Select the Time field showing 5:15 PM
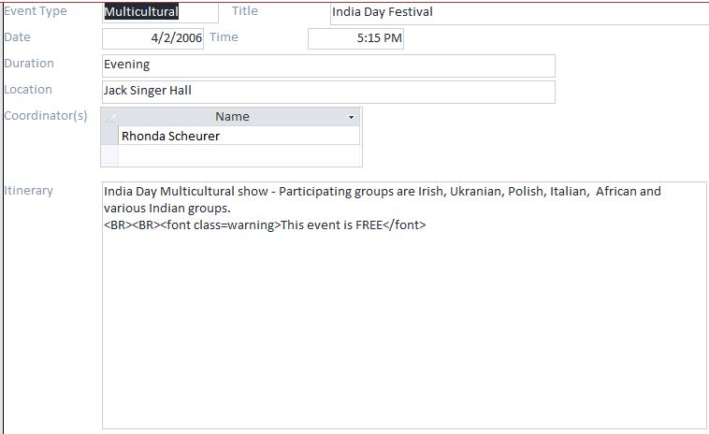This screenshot has width=709, height=434. pos(355,38)
